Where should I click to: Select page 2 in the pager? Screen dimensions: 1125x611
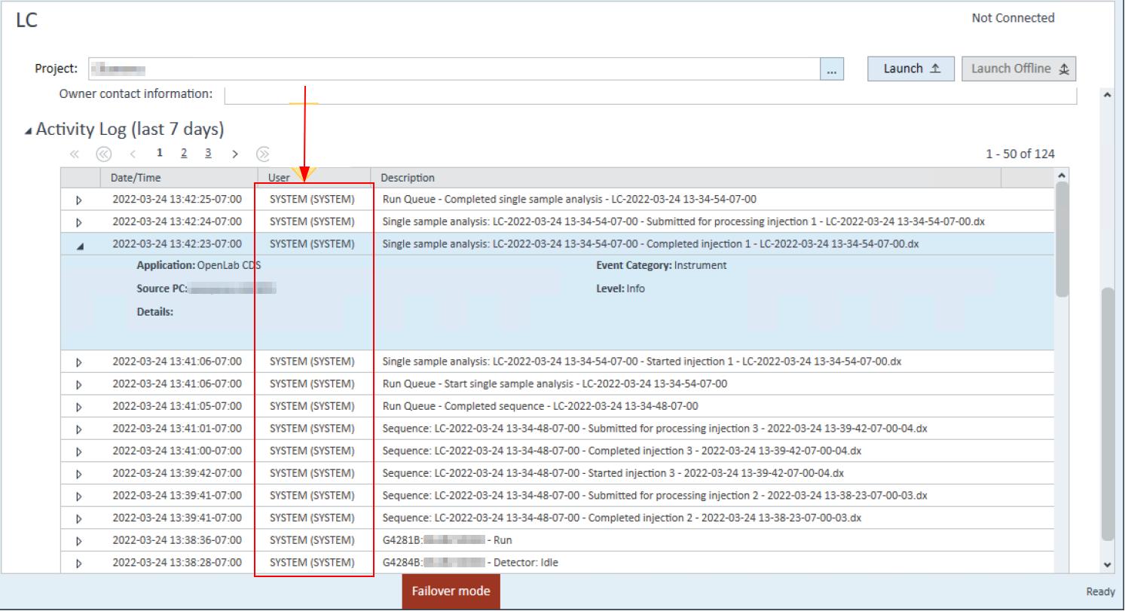pyautogui.click(x=185, y=154)
